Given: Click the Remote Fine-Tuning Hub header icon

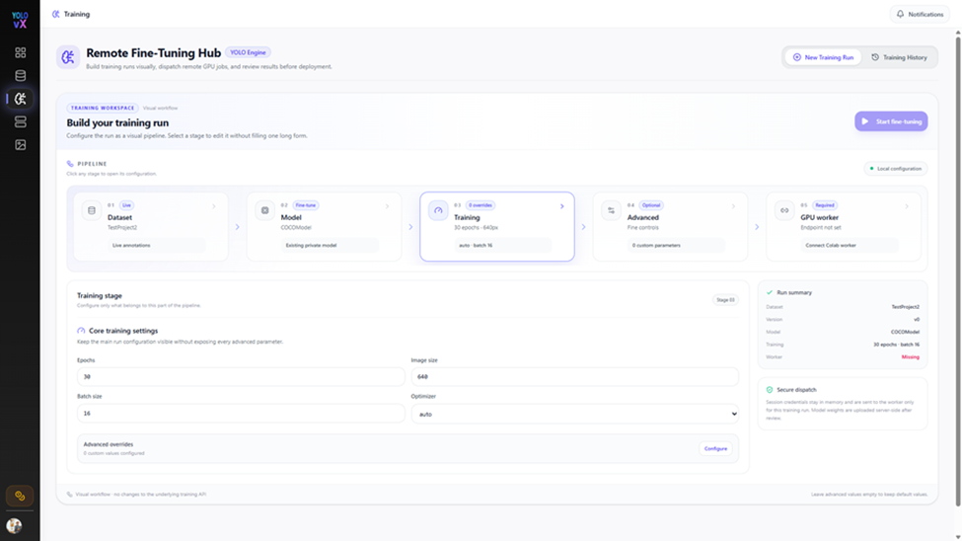Looking at the screenshot, I should pyautogui.click(x=68, y=57).
